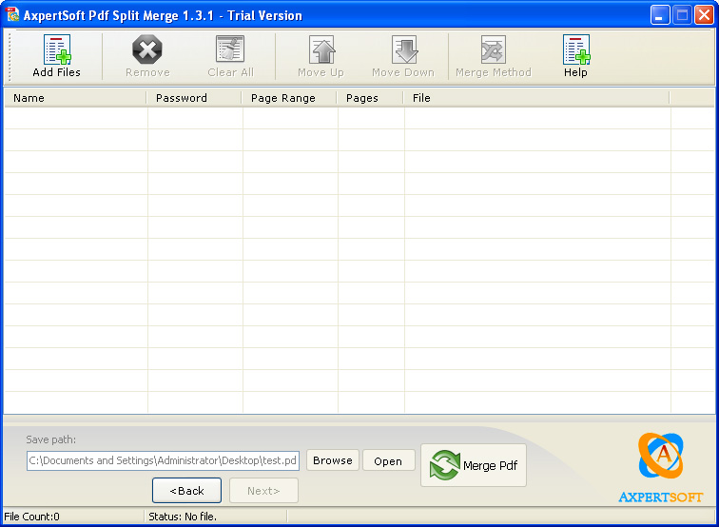The width and height of the screenshot is (719, 527).
Task: Click the Page Range column header
Action: 290,98
